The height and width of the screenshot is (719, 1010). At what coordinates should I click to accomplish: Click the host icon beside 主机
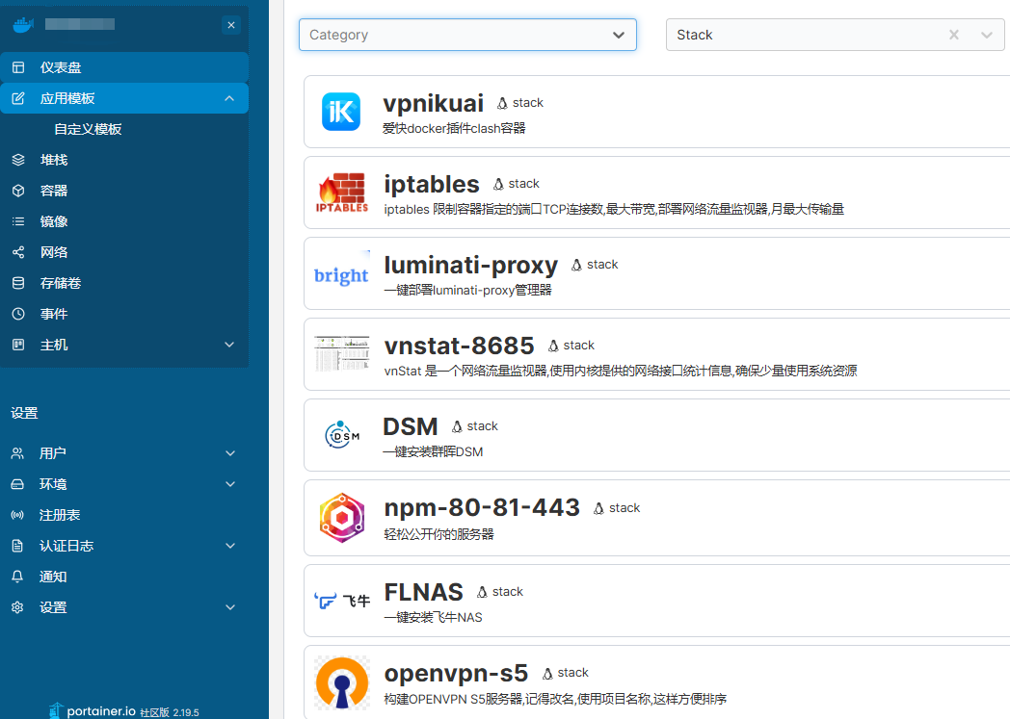(18, 346)
